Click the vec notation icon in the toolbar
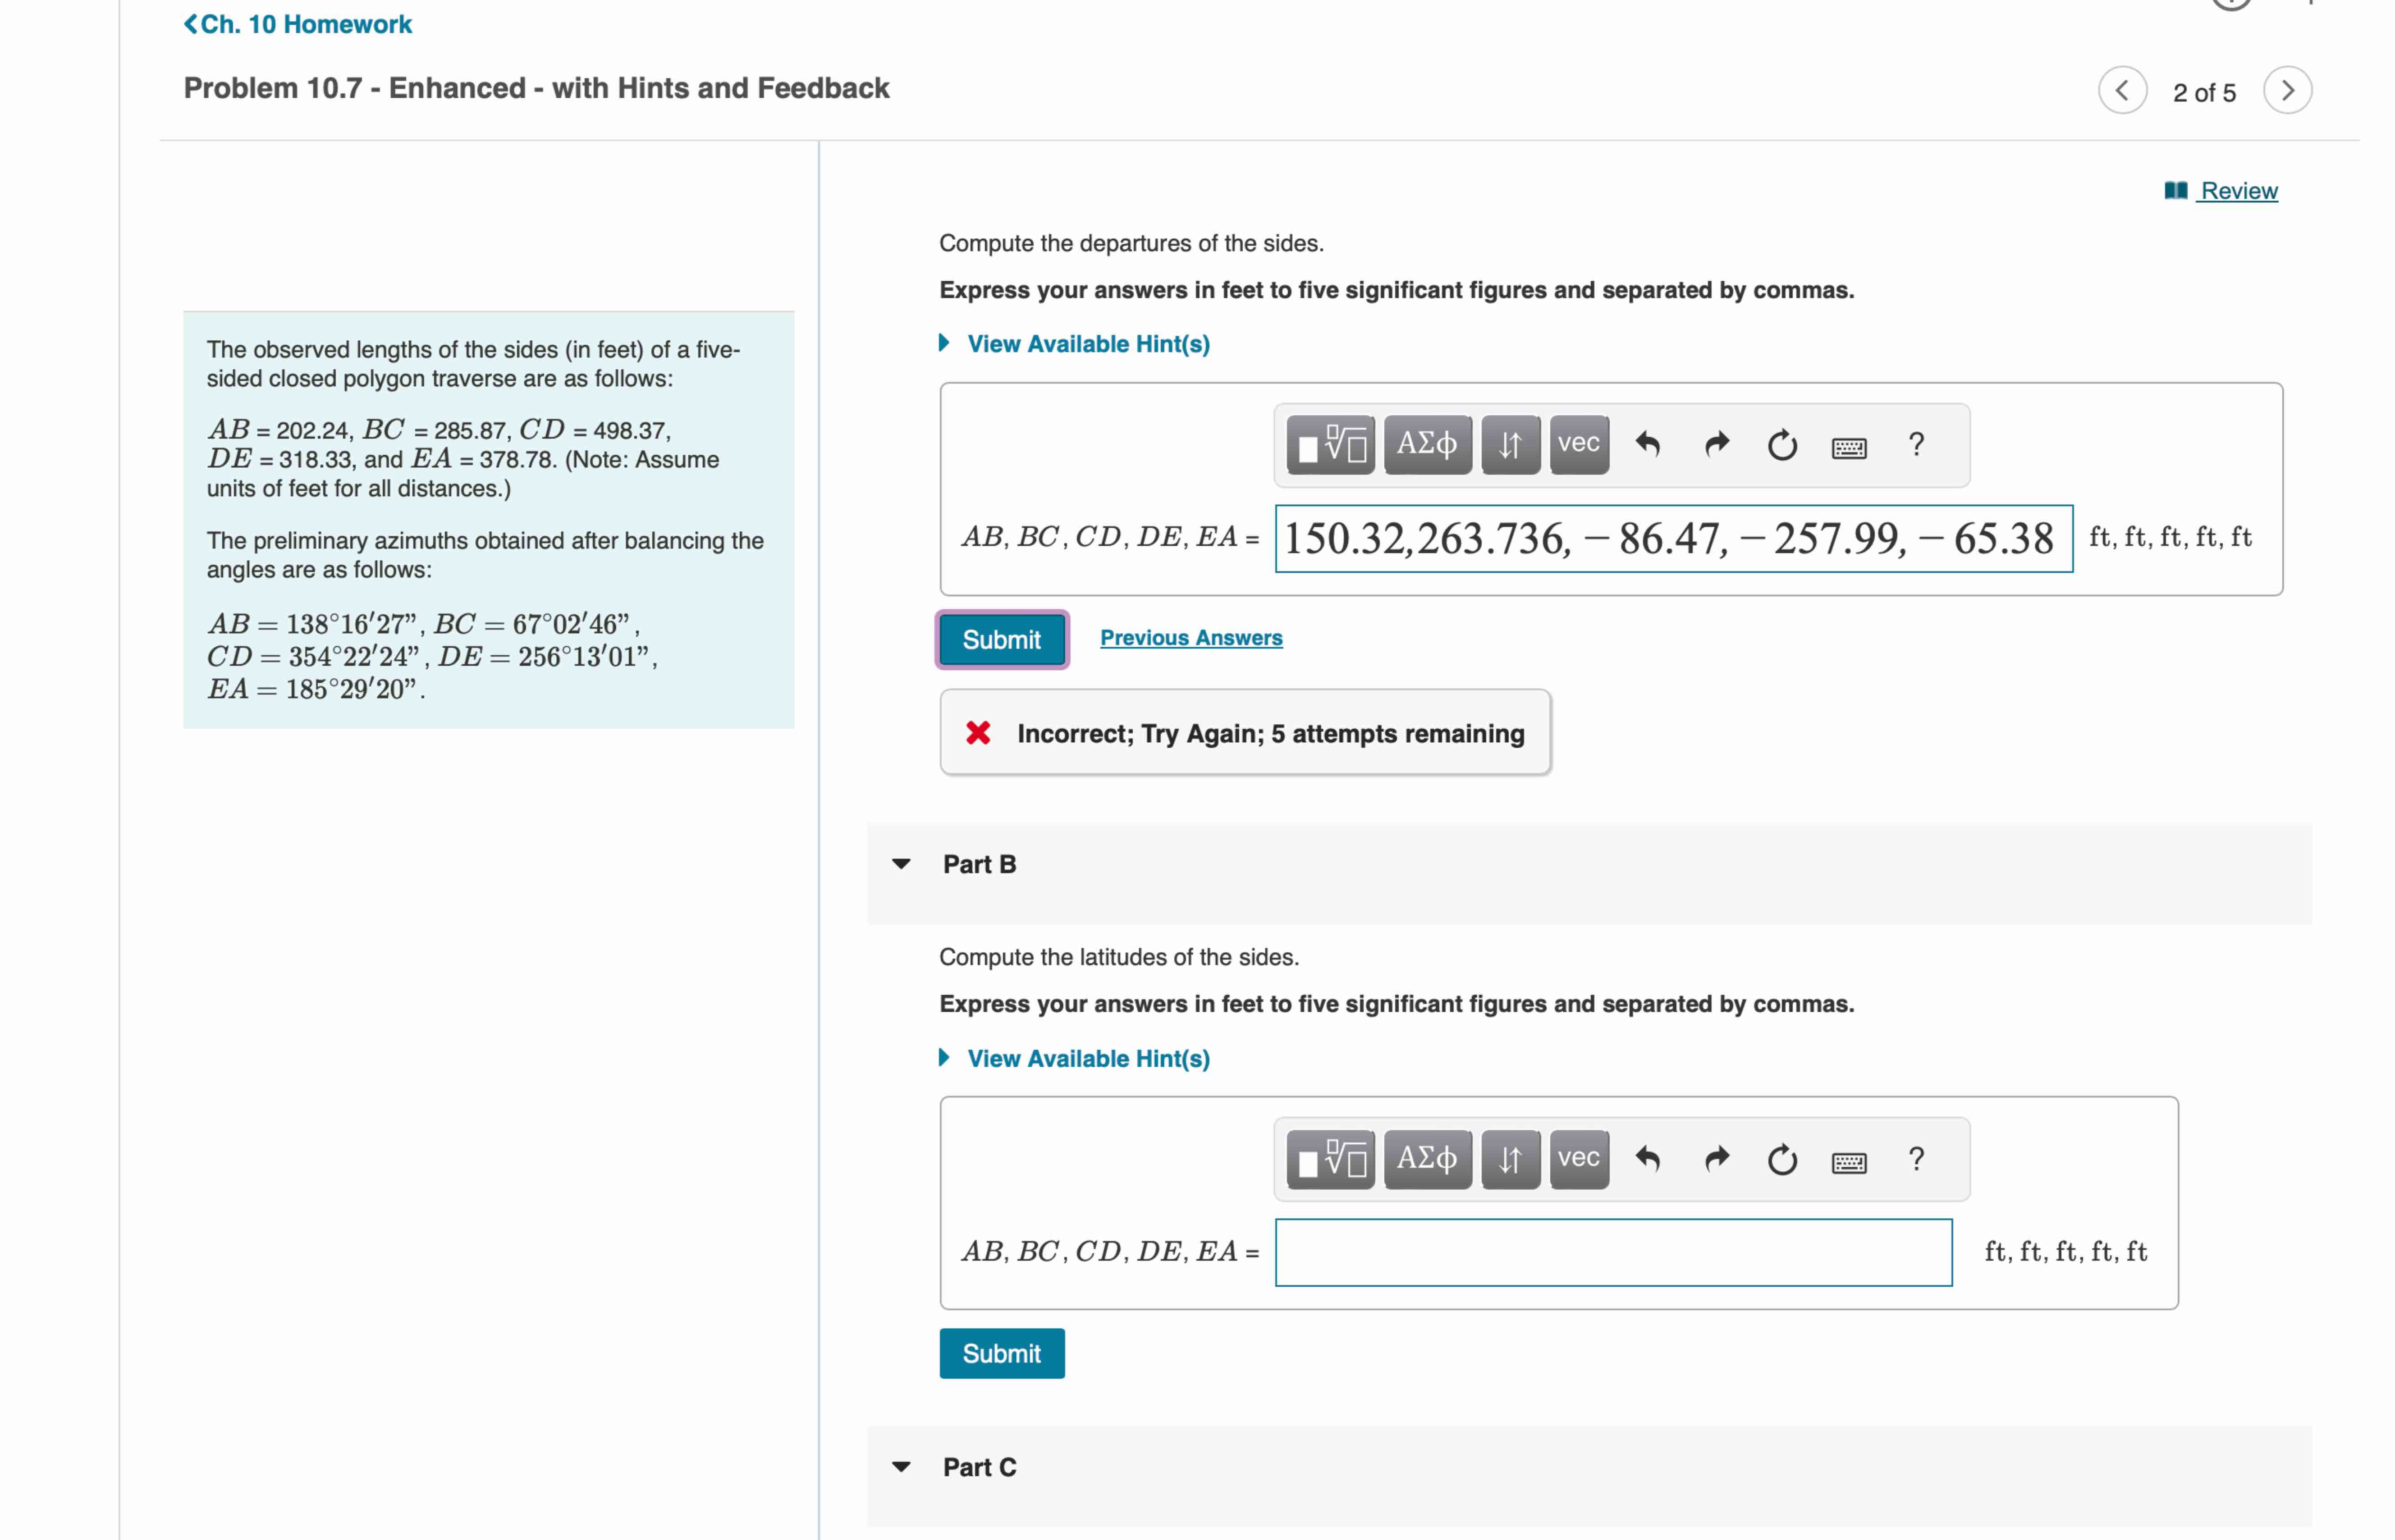The height and width of the screenshot is (1540, 2395). (x=1578, y=445)
